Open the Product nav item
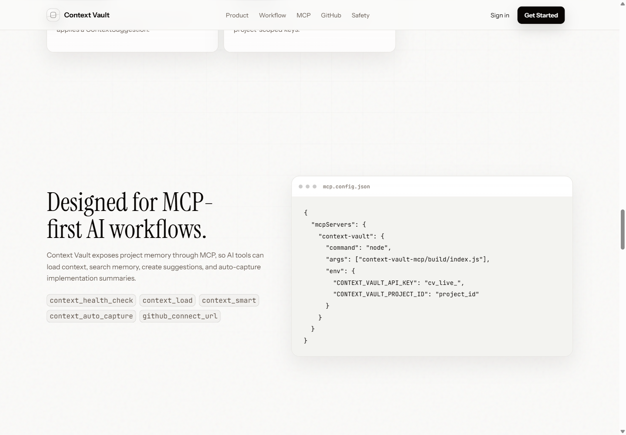The image size is (626, 435). (237, 15)
